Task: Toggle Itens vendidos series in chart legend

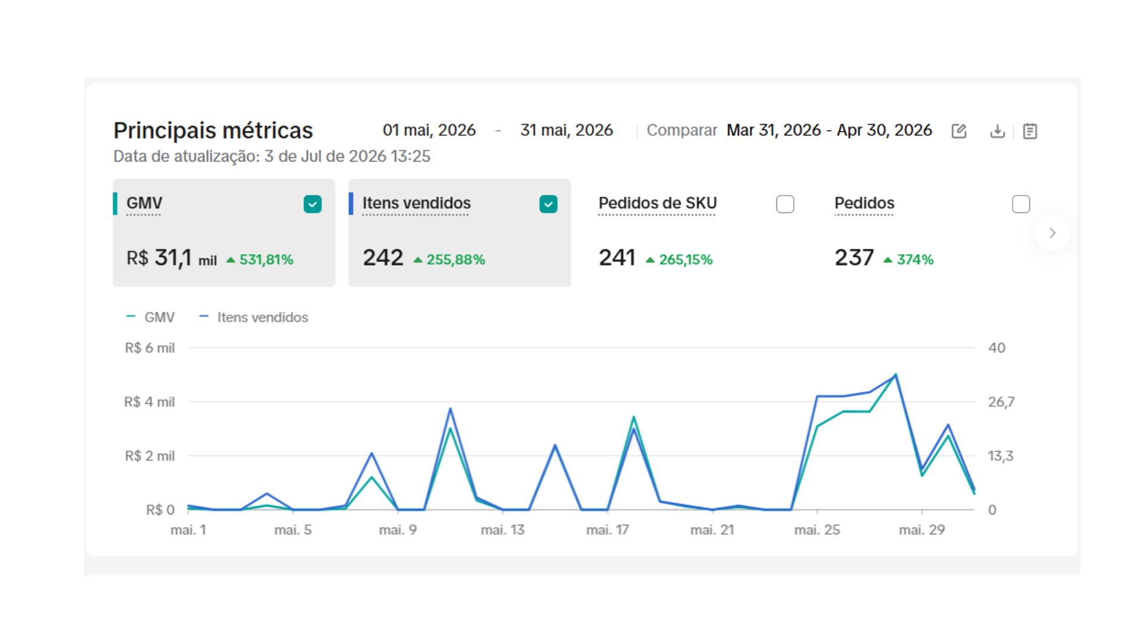Action: tap(253, 317)
